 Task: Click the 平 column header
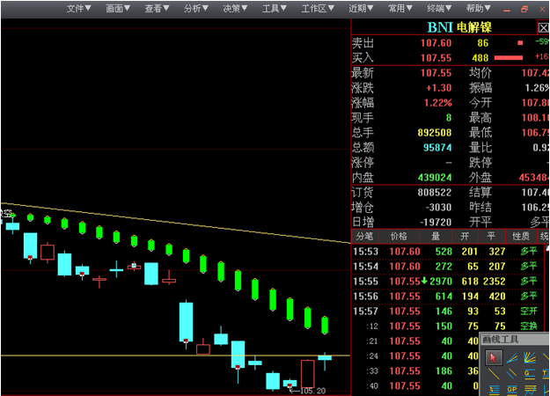tap(491, 237)
